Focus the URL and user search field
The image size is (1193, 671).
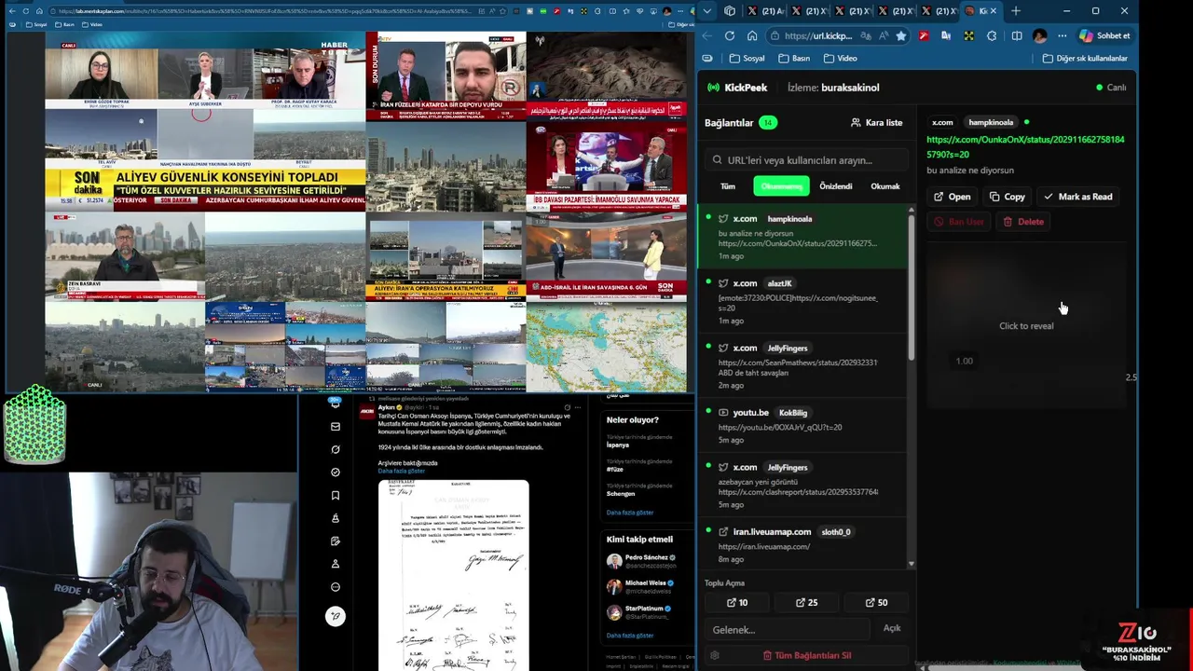click(x=806, y=159)
